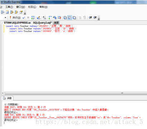147x129 pixels.
Task: Click the decrease indent icon
Action: 90,18
